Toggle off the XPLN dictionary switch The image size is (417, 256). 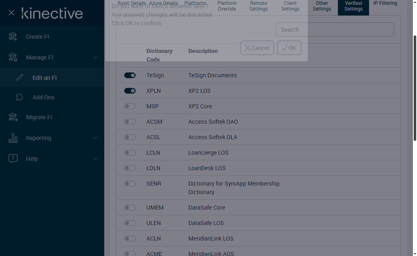click(x=130, y=91)
